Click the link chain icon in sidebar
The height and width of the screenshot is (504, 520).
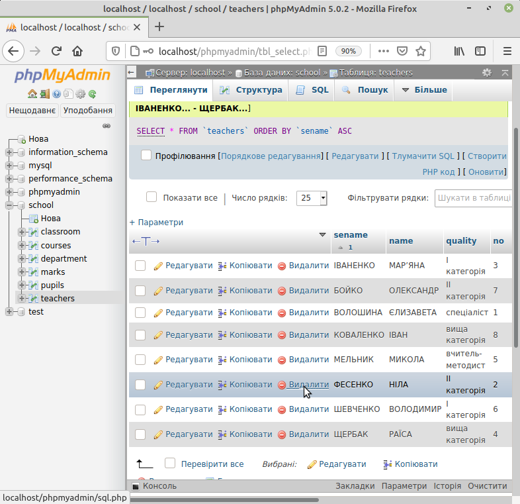(x=106, y=126)
